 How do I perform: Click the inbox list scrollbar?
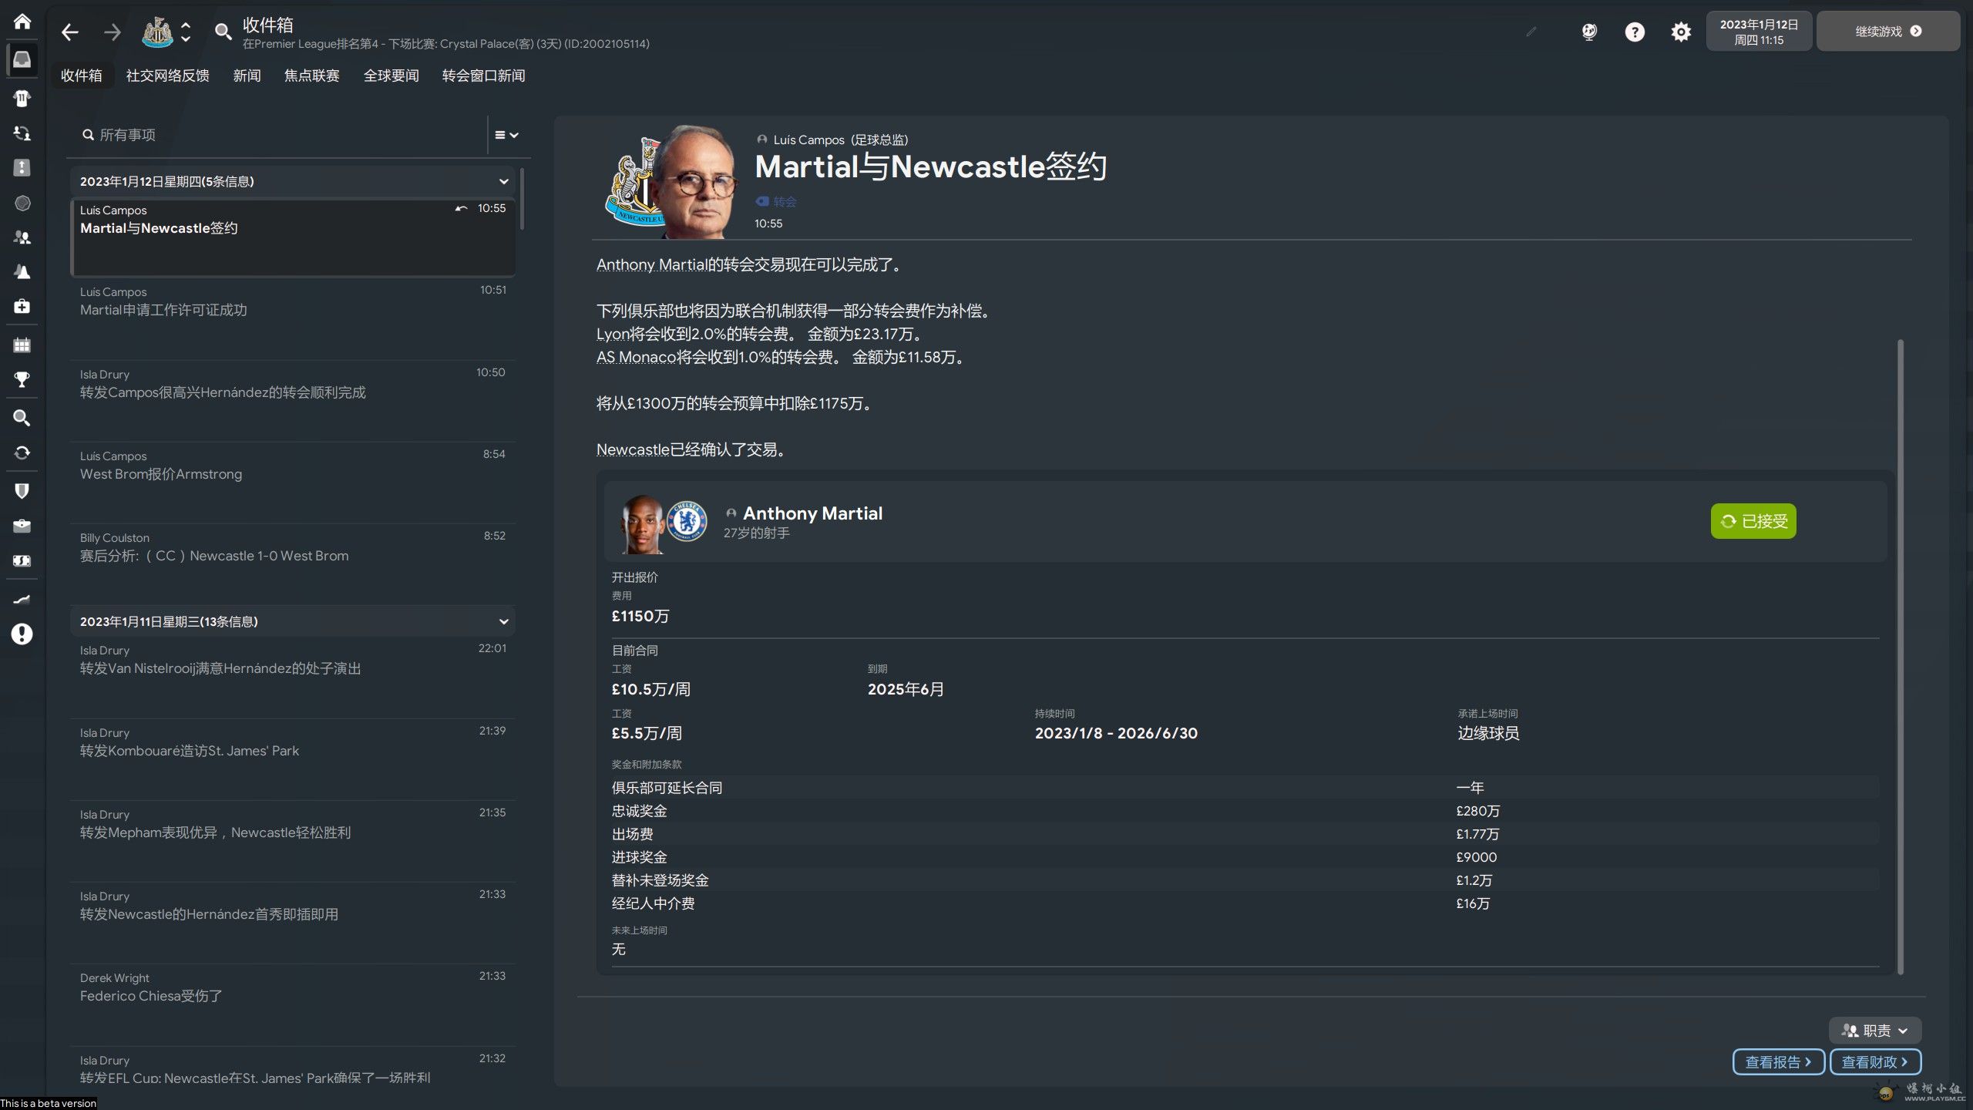pyautogui.click(x=523, y=199)
